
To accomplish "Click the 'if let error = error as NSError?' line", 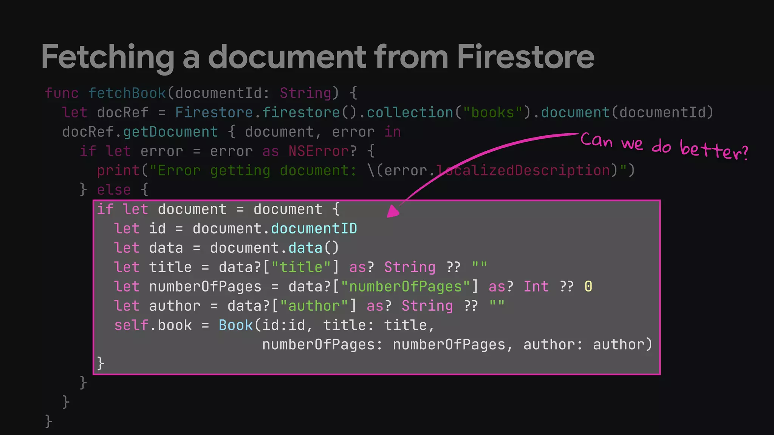I will (x=227, y=151).
